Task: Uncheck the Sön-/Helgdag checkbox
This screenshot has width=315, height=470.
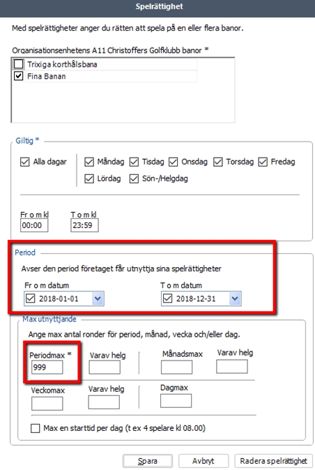Action: (x=134, y=179)
